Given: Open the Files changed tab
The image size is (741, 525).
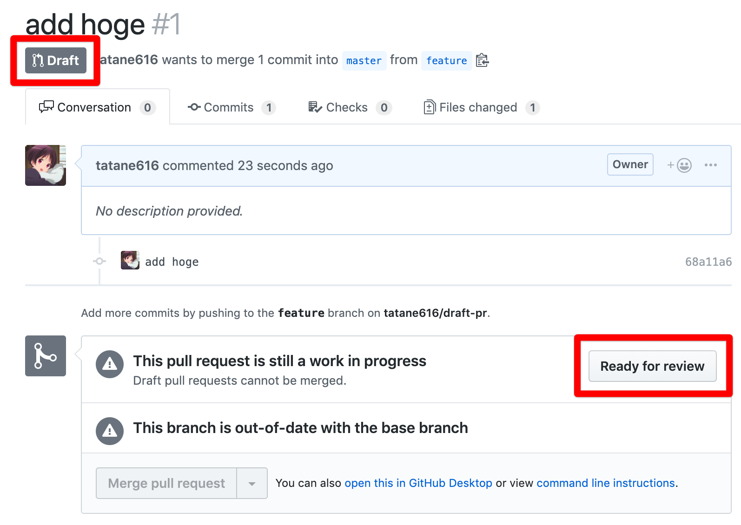Looking at the screenshot, I should click(478, 107).
